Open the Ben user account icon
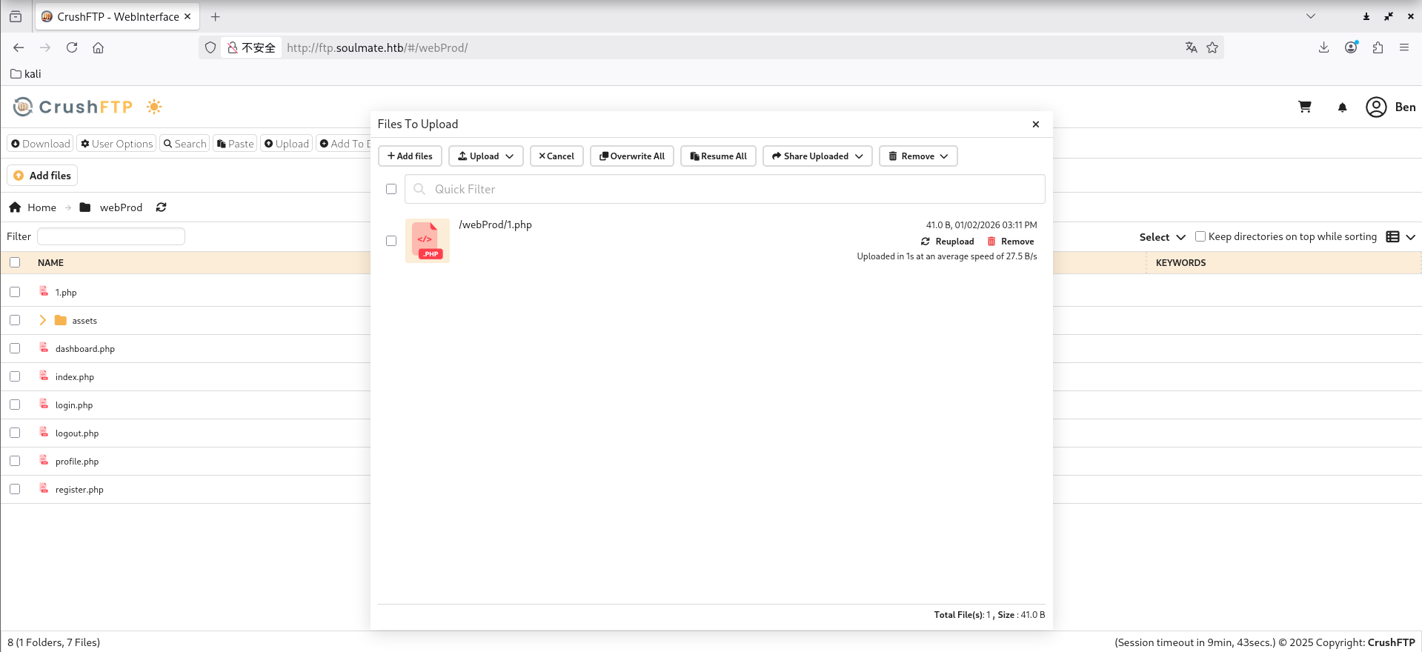Image resolution: width=1422 pixels, height=652 pixels. click(1376, 107)
